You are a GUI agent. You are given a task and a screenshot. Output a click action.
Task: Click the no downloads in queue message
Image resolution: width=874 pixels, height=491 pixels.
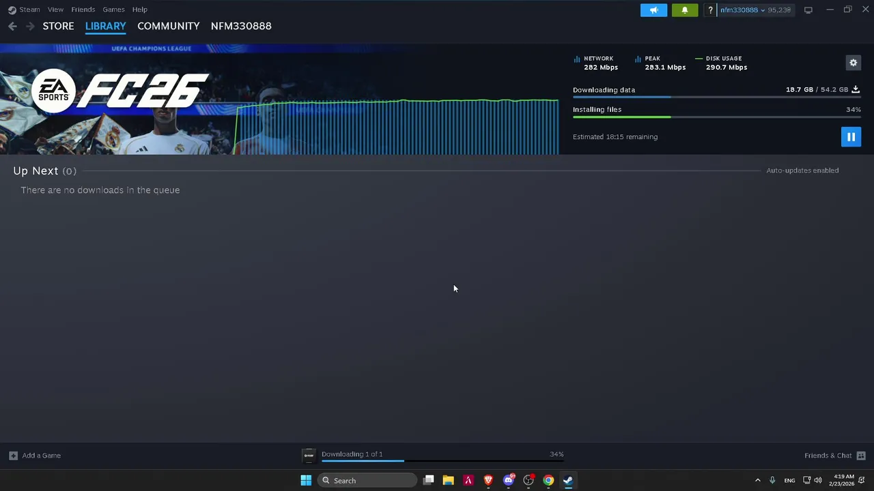tap(100, 190)
